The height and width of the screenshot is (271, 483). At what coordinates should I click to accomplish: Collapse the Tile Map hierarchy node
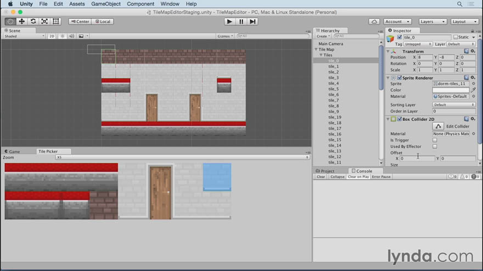coord(316,49)
